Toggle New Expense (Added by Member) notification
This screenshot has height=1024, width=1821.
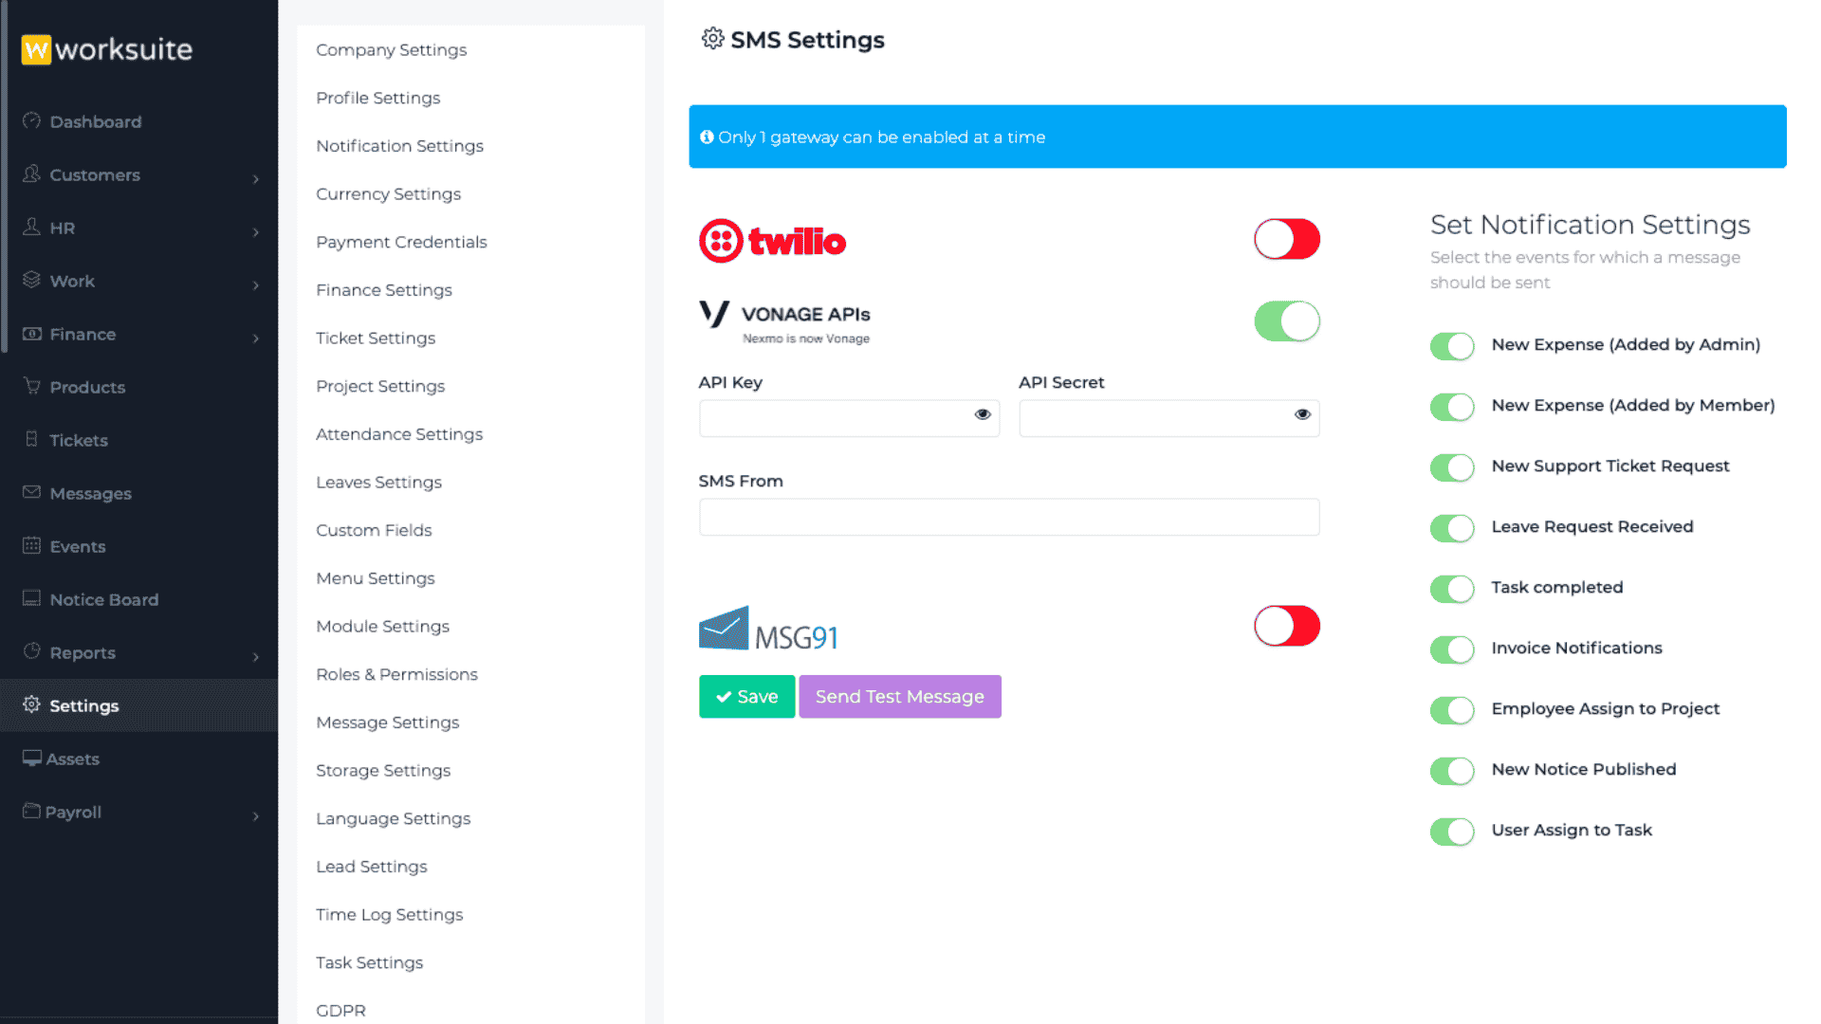pyautogui.click(x=1452, y=407)
